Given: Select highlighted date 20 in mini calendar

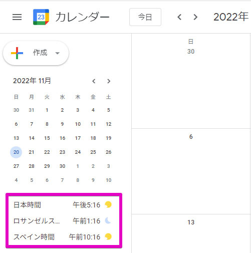Looking at the screenshot, I should pos(16,152).
